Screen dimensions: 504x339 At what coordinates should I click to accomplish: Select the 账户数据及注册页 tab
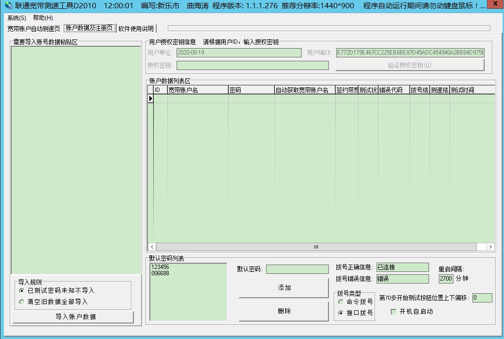click(90, 28)
